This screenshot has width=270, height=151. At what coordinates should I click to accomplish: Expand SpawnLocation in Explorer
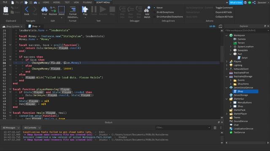(231, 47)
